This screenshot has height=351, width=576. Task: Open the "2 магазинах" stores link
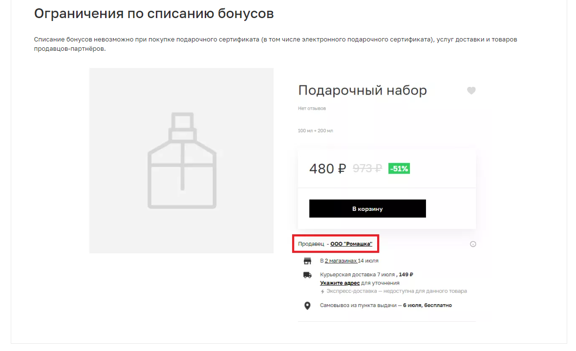pyautogui.click(x=341, y=261)
